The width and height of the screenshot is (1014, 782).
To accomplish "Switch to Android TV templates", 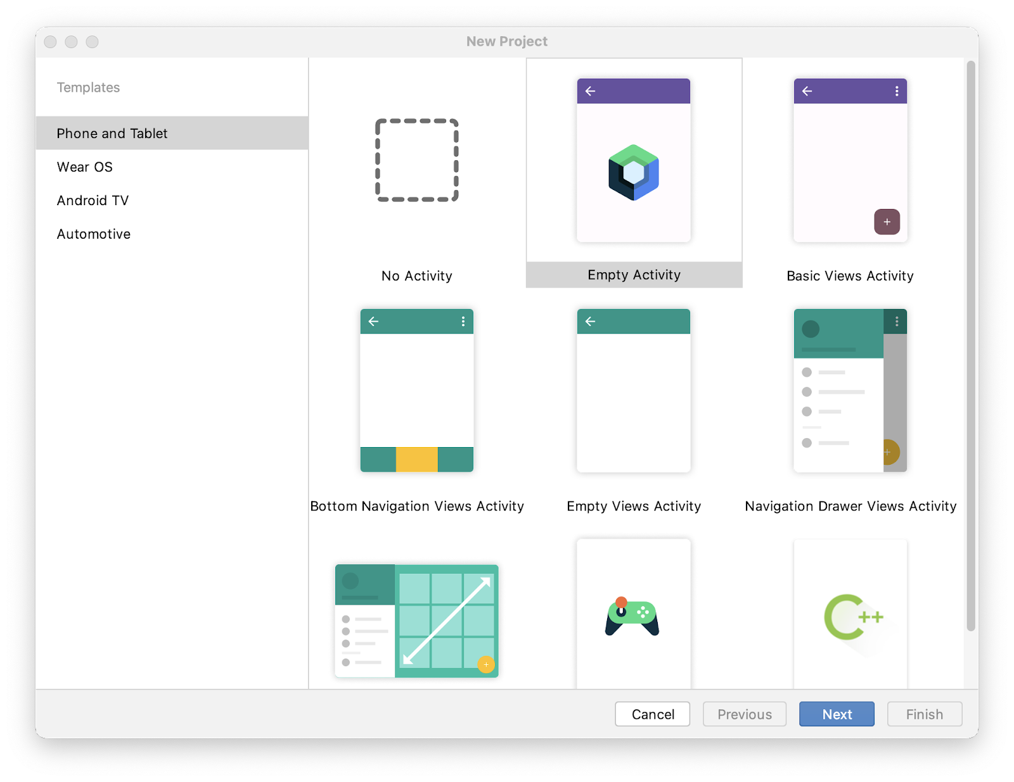I will coord(172,200).
